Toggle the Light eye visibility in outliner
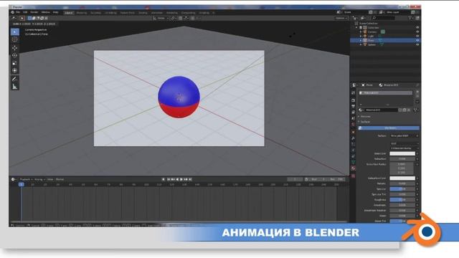The height and width of the screenshot is (258, 459). pyautogui.click(x=417, y=36)
